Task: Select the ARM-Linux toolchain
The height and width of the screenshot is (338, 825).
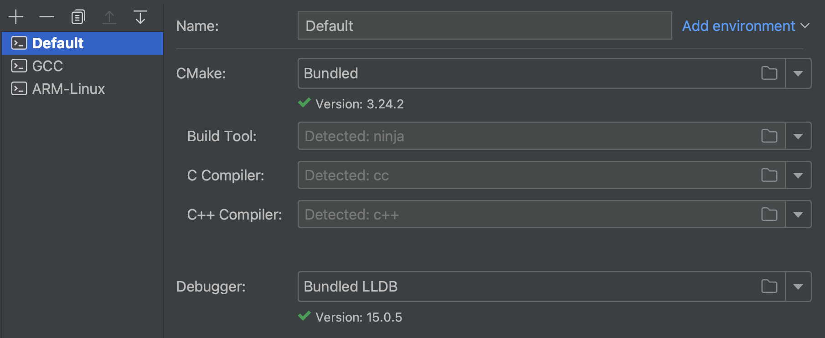Action: click(x=68, y=89)
